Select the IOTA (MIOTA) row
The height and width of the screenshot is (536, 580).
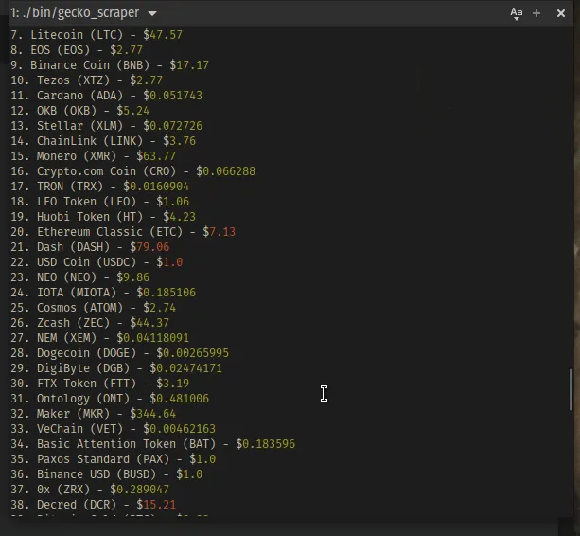point(103,293)
